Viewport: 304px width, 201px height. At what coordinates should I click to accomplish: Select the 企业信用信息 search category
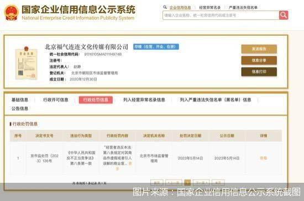(180, 8)
